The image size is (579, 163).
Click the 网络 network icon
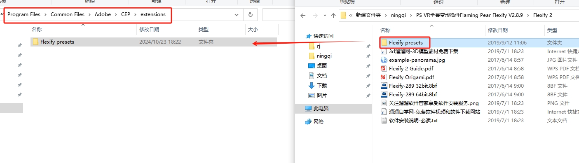[308, 121]
